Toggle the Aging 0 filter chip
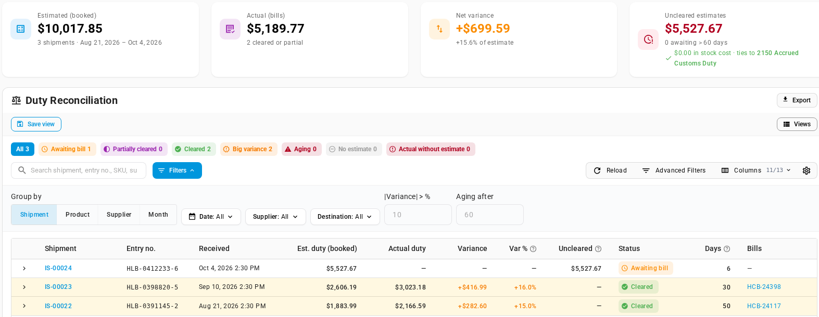This screenshot has height=317, width=819. coord(301,149)
